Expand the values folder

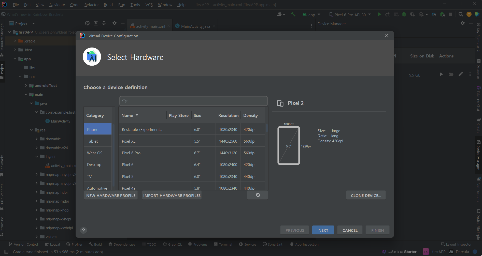[x=37, y=237]
